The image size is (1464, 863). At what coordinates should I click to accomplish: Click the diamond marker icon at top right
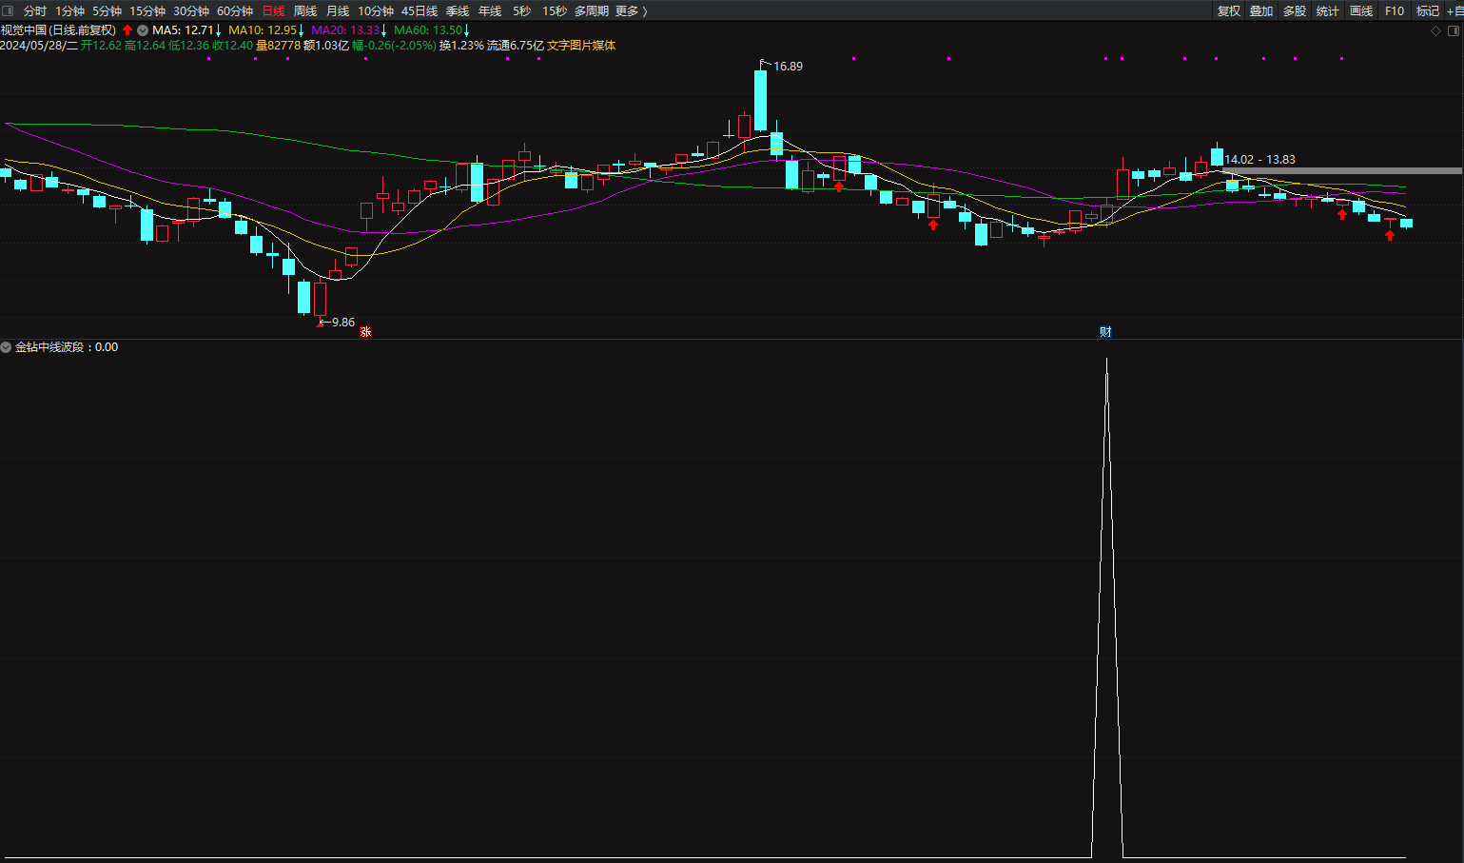1435,30
